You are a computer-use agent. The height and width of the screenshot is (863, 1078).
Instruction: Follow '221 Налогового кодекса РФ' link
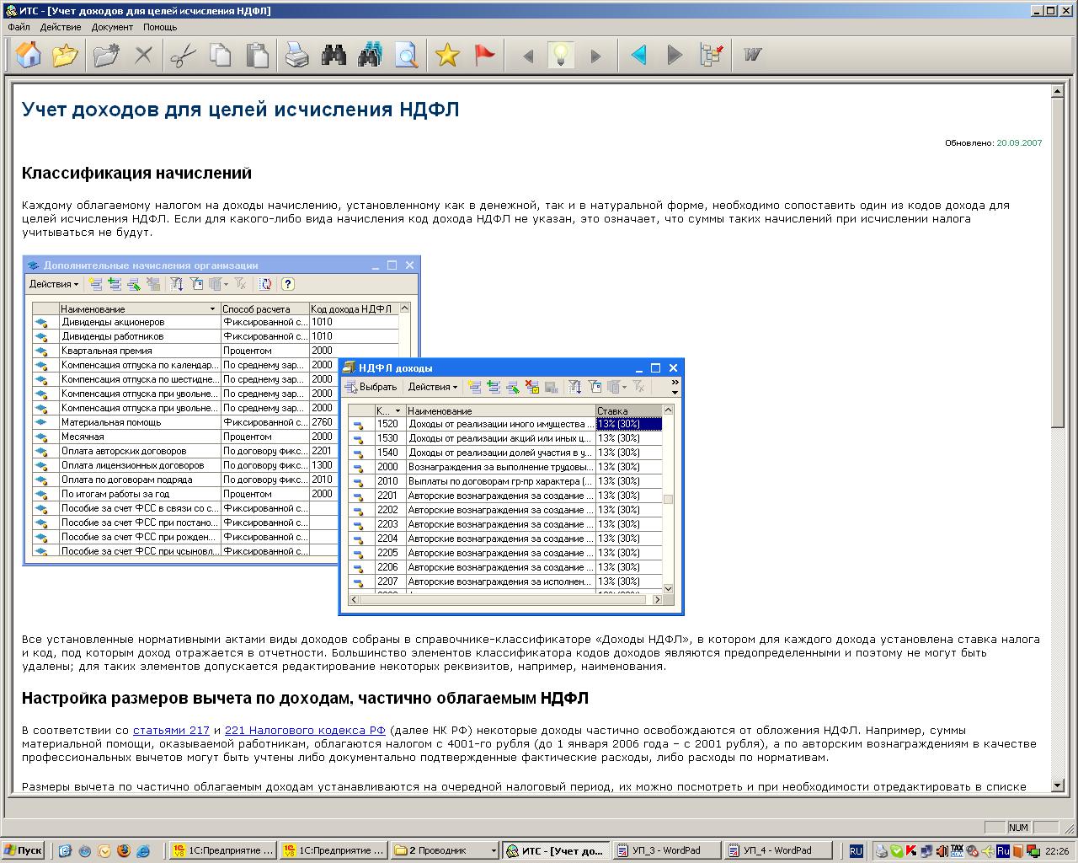305,731
